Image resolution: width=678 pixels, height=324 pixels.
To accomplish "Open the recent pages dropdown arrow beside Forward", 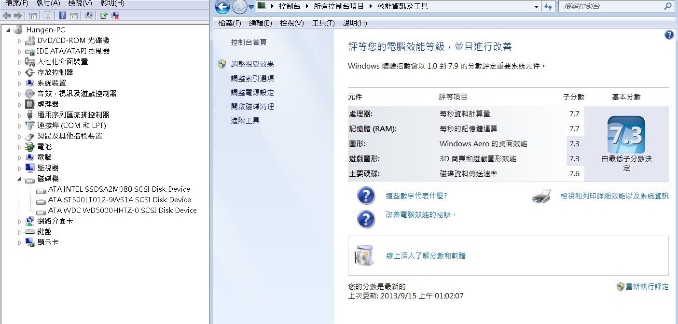I will (x=251, y=7).
